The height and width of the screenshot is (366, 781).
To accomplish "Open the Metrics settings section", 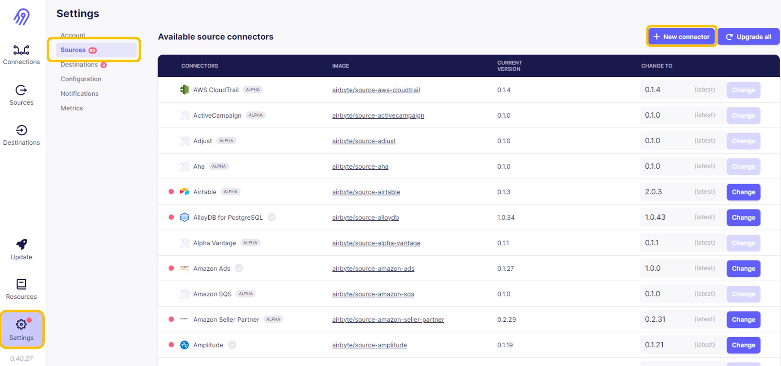I will [72, 108].
